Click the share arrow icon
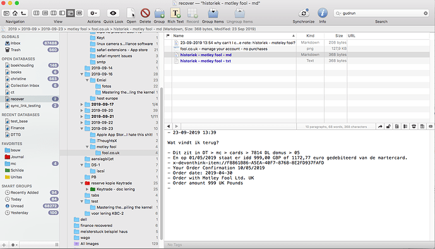The height and width of the screenshot is (249, 435). [380, 127]
